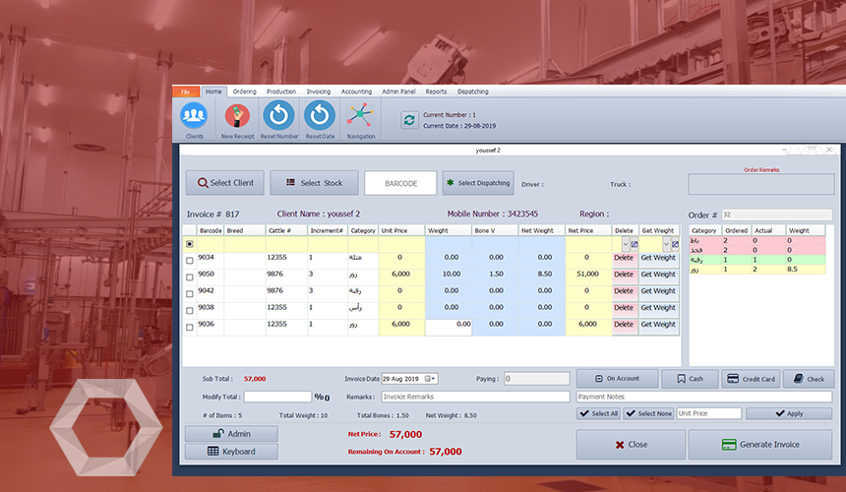This screenshot has height=492, width=846.
Task: Click the Unit Price column header
Action: pyautogui.click(x=401, y=230)
